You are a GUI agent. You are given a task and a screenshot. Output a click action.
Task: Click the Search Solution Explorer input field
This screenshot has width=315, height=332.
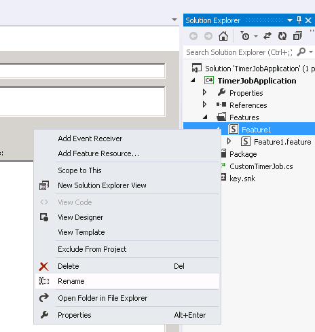240,52
